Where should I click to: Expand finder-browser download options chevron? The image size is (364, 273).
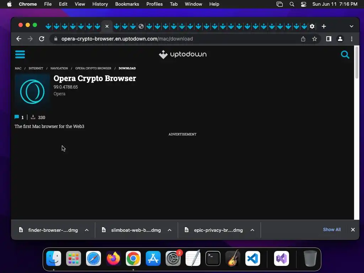(87, 230)
